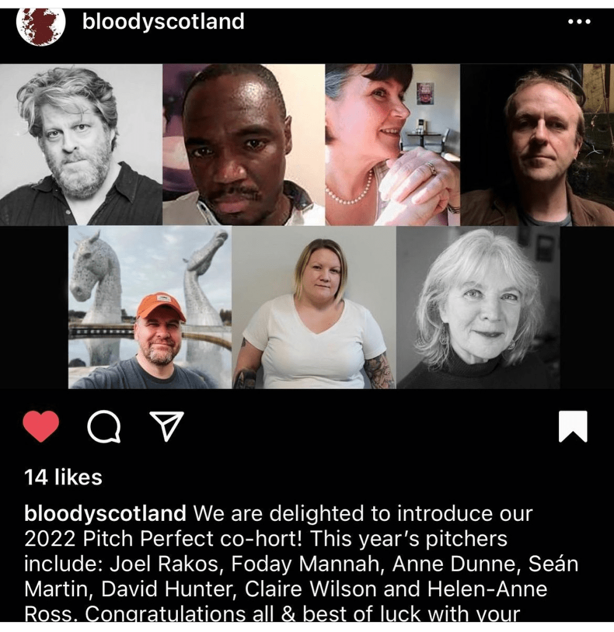Unlike the post with the red heart
This screenshot has width=614, height=632.
[41, 426]
